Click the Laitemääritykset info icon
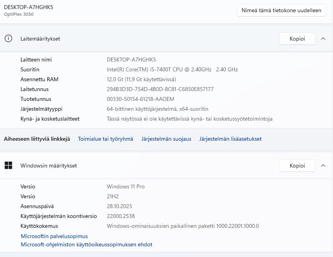Viewport: 333px width, 257px height. tap(8, 39)
